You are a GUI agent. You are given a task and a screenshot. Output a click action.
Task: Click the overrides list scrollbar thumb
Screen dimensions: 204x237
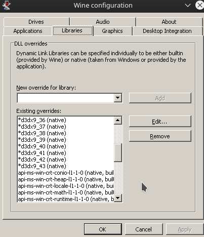pos(118,153)
